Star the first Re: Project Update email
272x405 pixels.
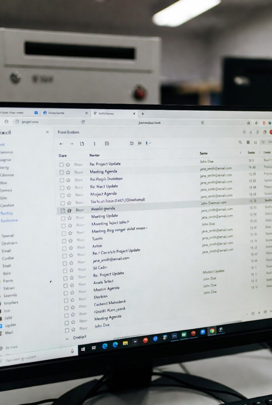click(68, 165)
